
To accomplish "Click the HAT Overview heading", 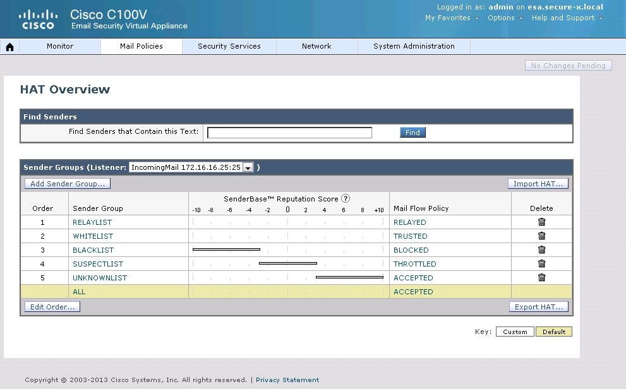I will 65,90.
